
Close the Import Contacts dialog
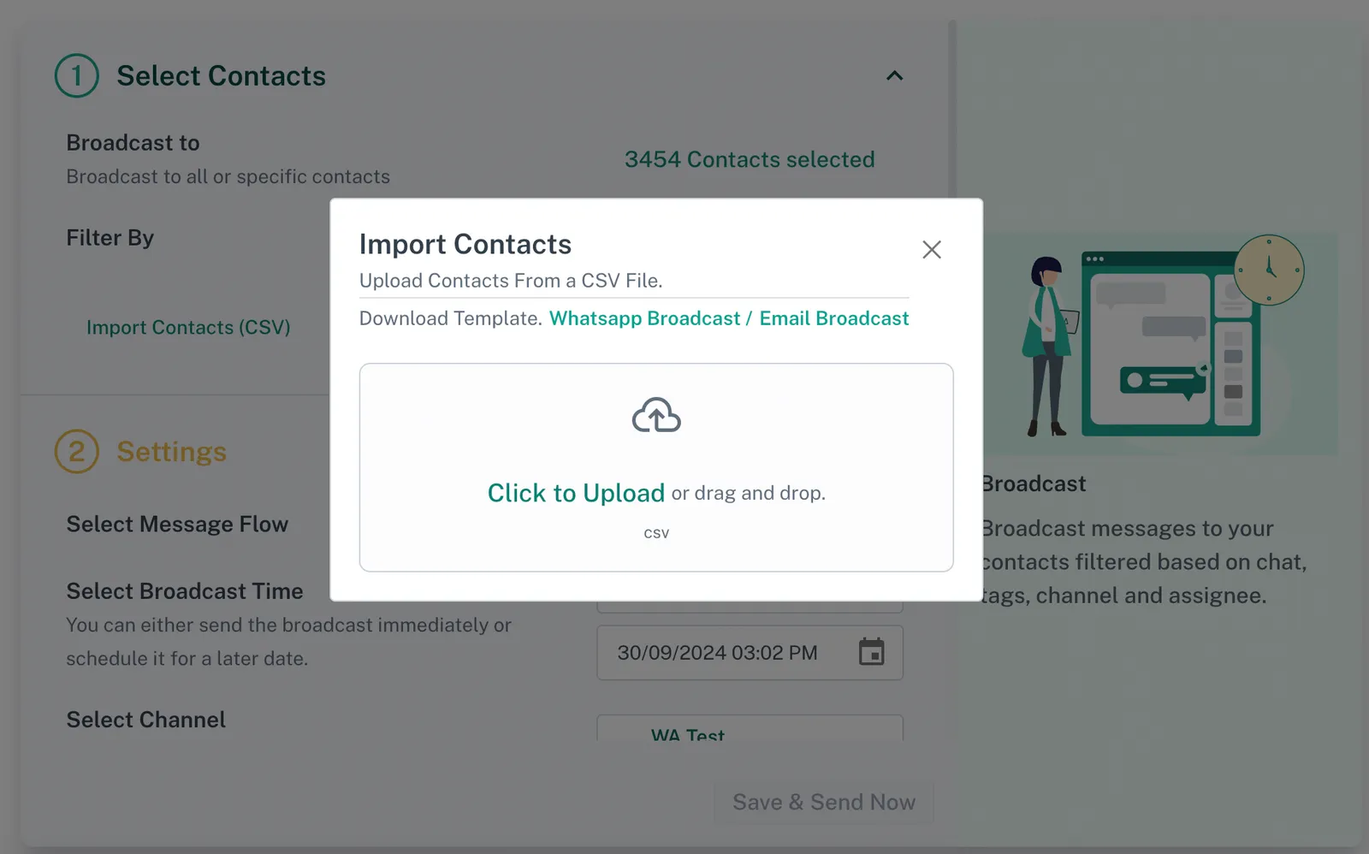coord(931,249)
